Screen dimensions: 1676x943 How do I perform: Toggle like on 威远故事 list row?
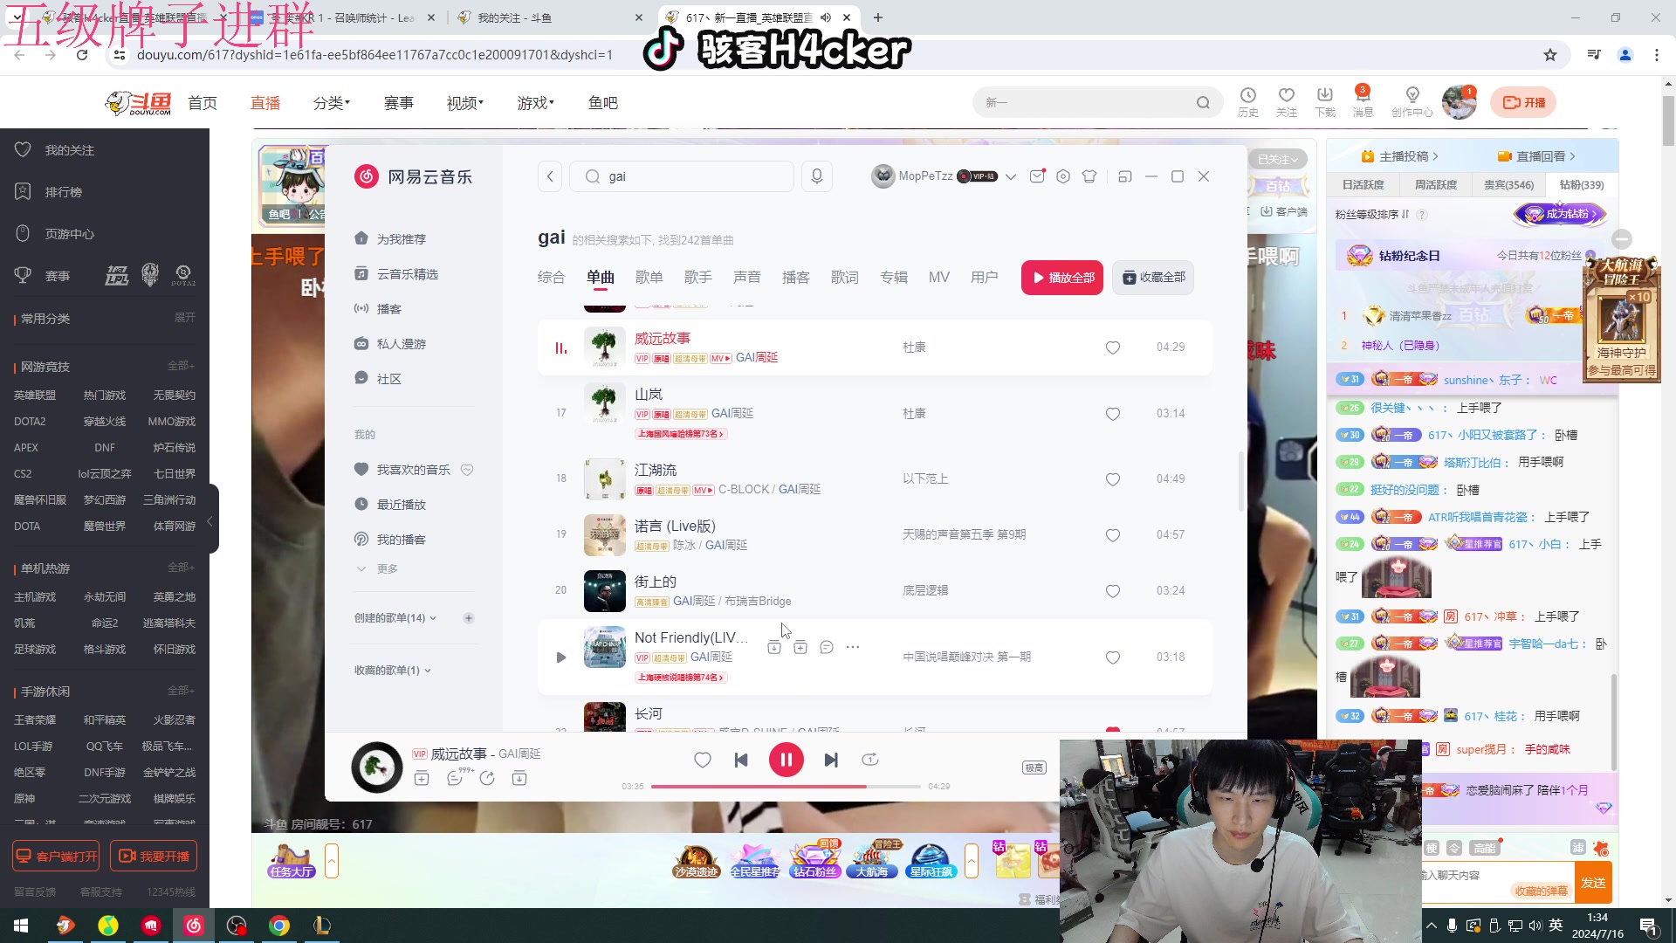[1113, 348]
